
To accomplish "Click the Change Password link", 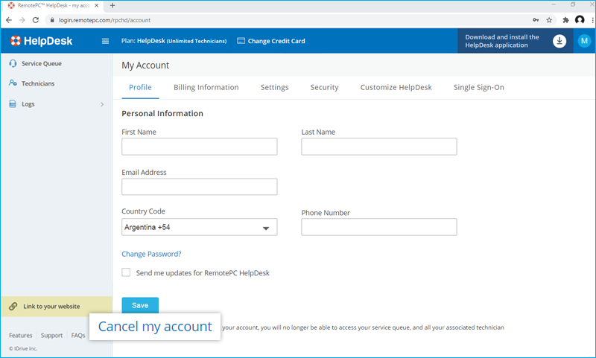I will (x=151, y=254).
